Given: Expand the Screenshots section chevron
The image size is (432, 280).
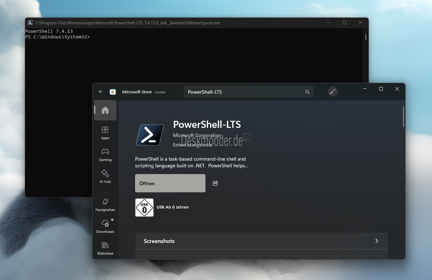Looking at the screenshot, I should point(376,241).
